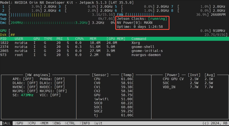Image resolution: width=229 pixels, height=126 pixels.
Task: Click the [GPU MEM] column header
Action: point(116,39)
